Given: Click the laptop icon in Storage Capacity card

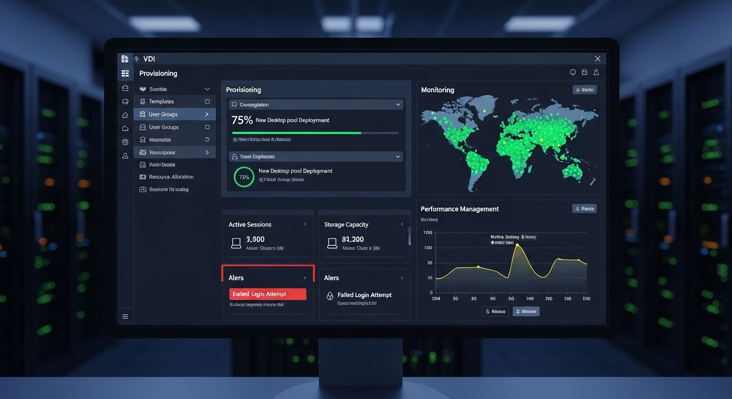Looking at the screenshot, I should tap(332, 243).
